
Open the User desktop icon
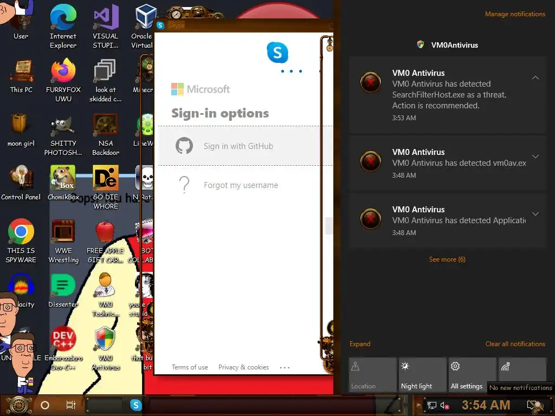[x=21, y=21]
